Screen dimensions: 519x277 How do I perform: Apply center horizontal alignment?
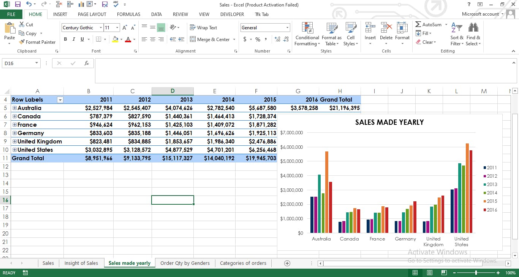(x=153, y=39)
